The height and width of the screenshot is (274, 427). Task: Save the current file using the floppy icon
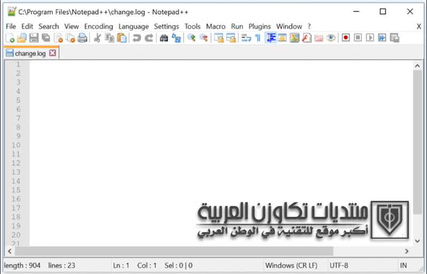click(34, 38)
